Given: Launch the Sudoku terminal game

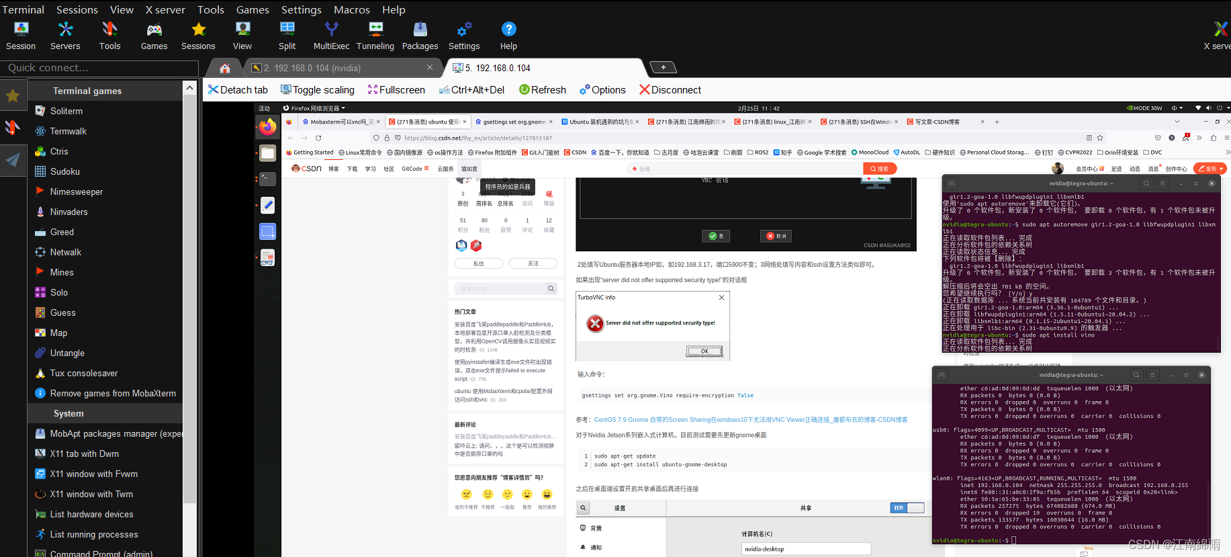Looking at the screenshot, I should click(65, 171).
